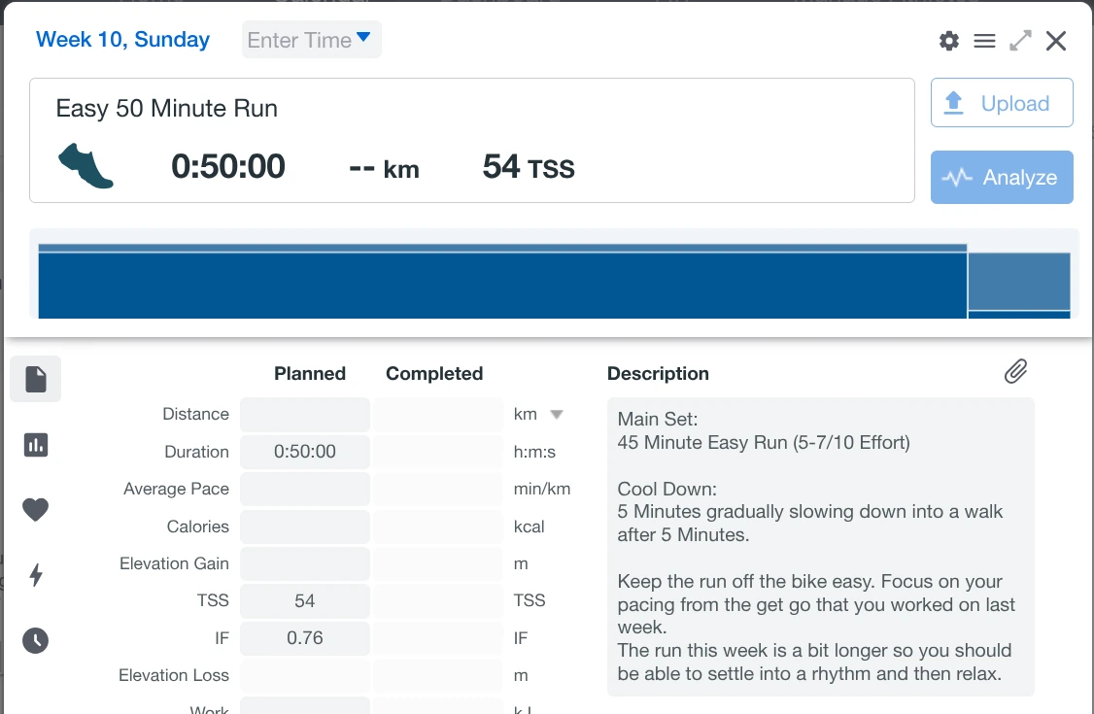Click the Week 10, Sunday link
This screenshot has height=714, width=1094.
coord(122,40)
